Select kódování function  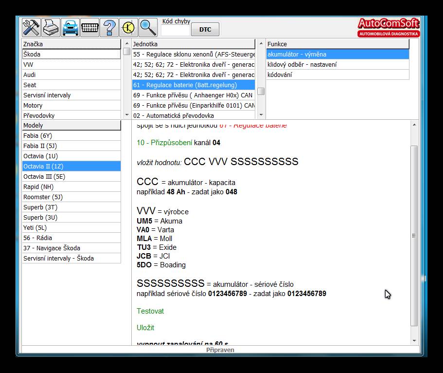[337, 75]
